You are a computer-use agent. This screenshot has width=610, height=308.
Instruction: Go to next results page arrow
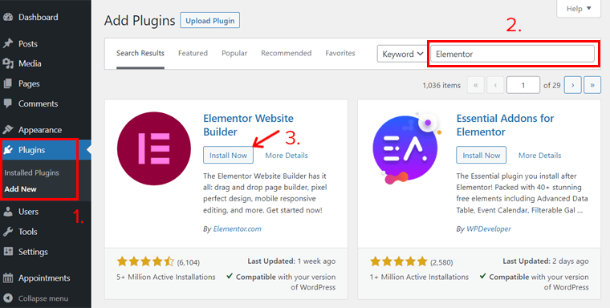tap(572, 85)
